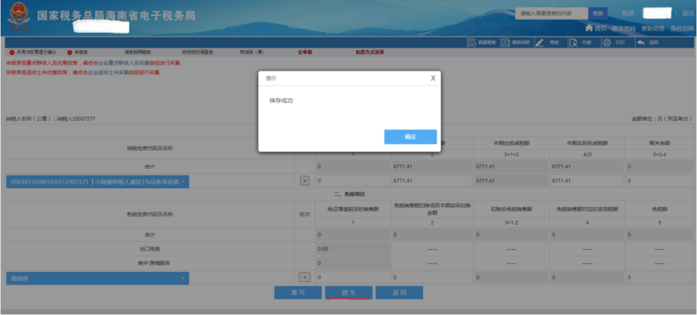Screen dimensions: 697x315
Task: Open 填表说明 form instructions icon
Action: pyautogui.click(x=507, y=43)
